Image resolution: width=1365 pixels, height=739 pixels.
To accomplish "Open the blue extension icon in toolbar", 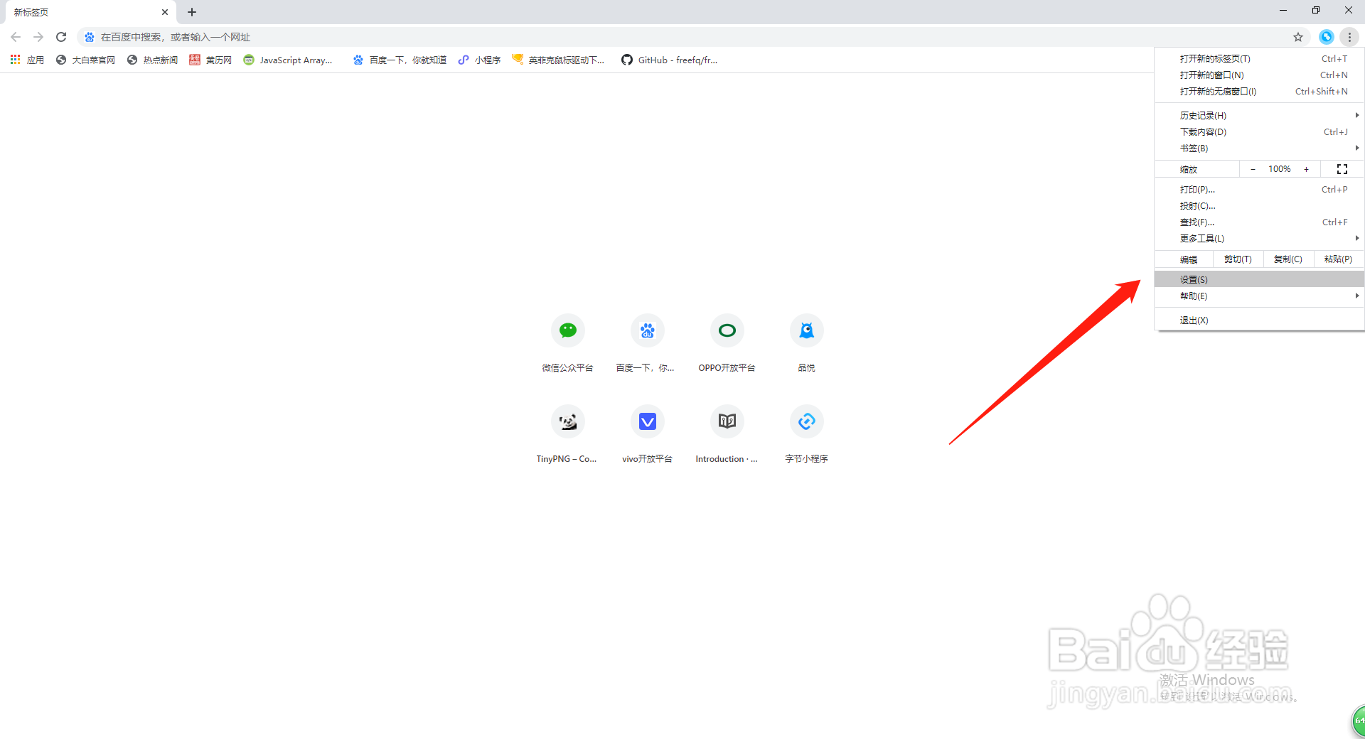I will pyautogui.click(x=1326, y=37).
